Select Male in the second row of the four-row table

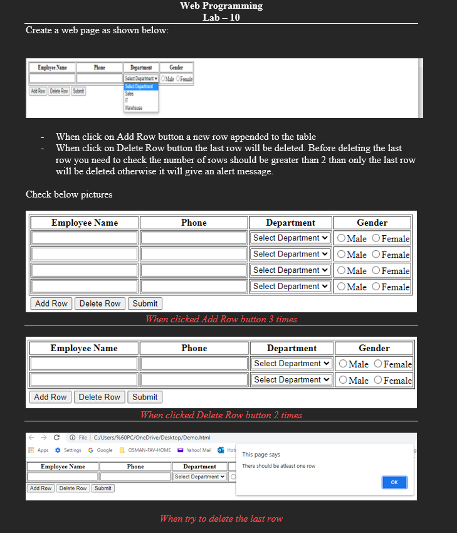pos(341,254)
